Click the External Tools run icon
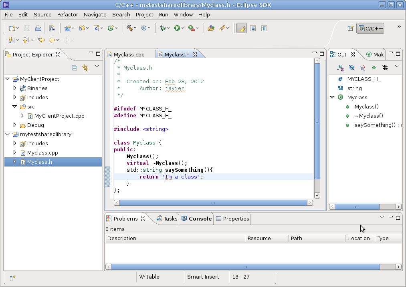Image resolution: width=406 pixels, height=287 pixels. (x=192, y=28)
